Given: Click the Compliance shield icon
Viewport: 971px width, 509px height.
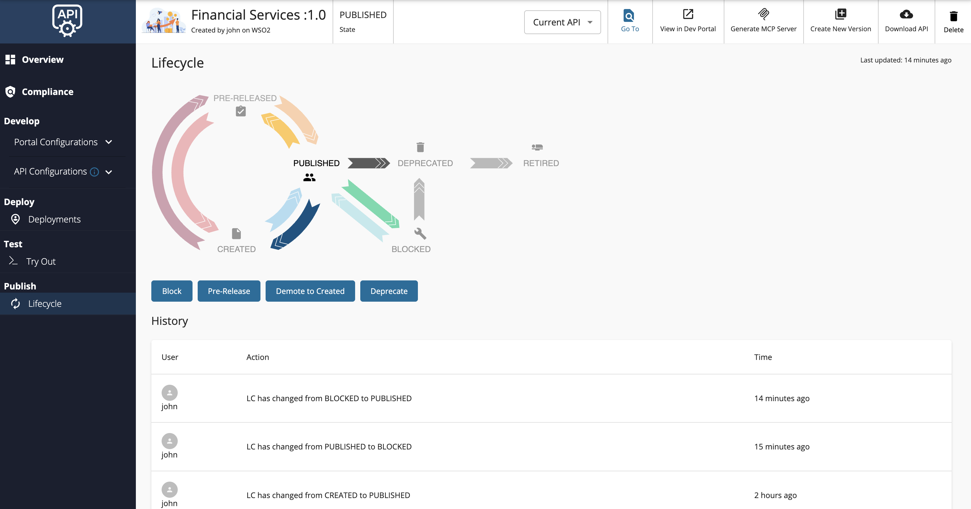Looking at the screenshot, I should click(x=11, y=91).
